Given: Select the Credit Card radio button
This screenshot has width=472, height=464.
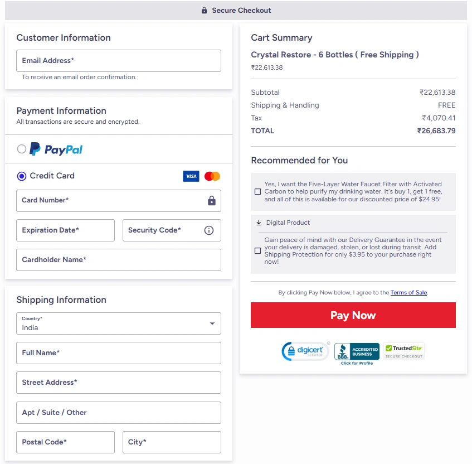Looking at the screenshot, I should [x=22, y=176].
